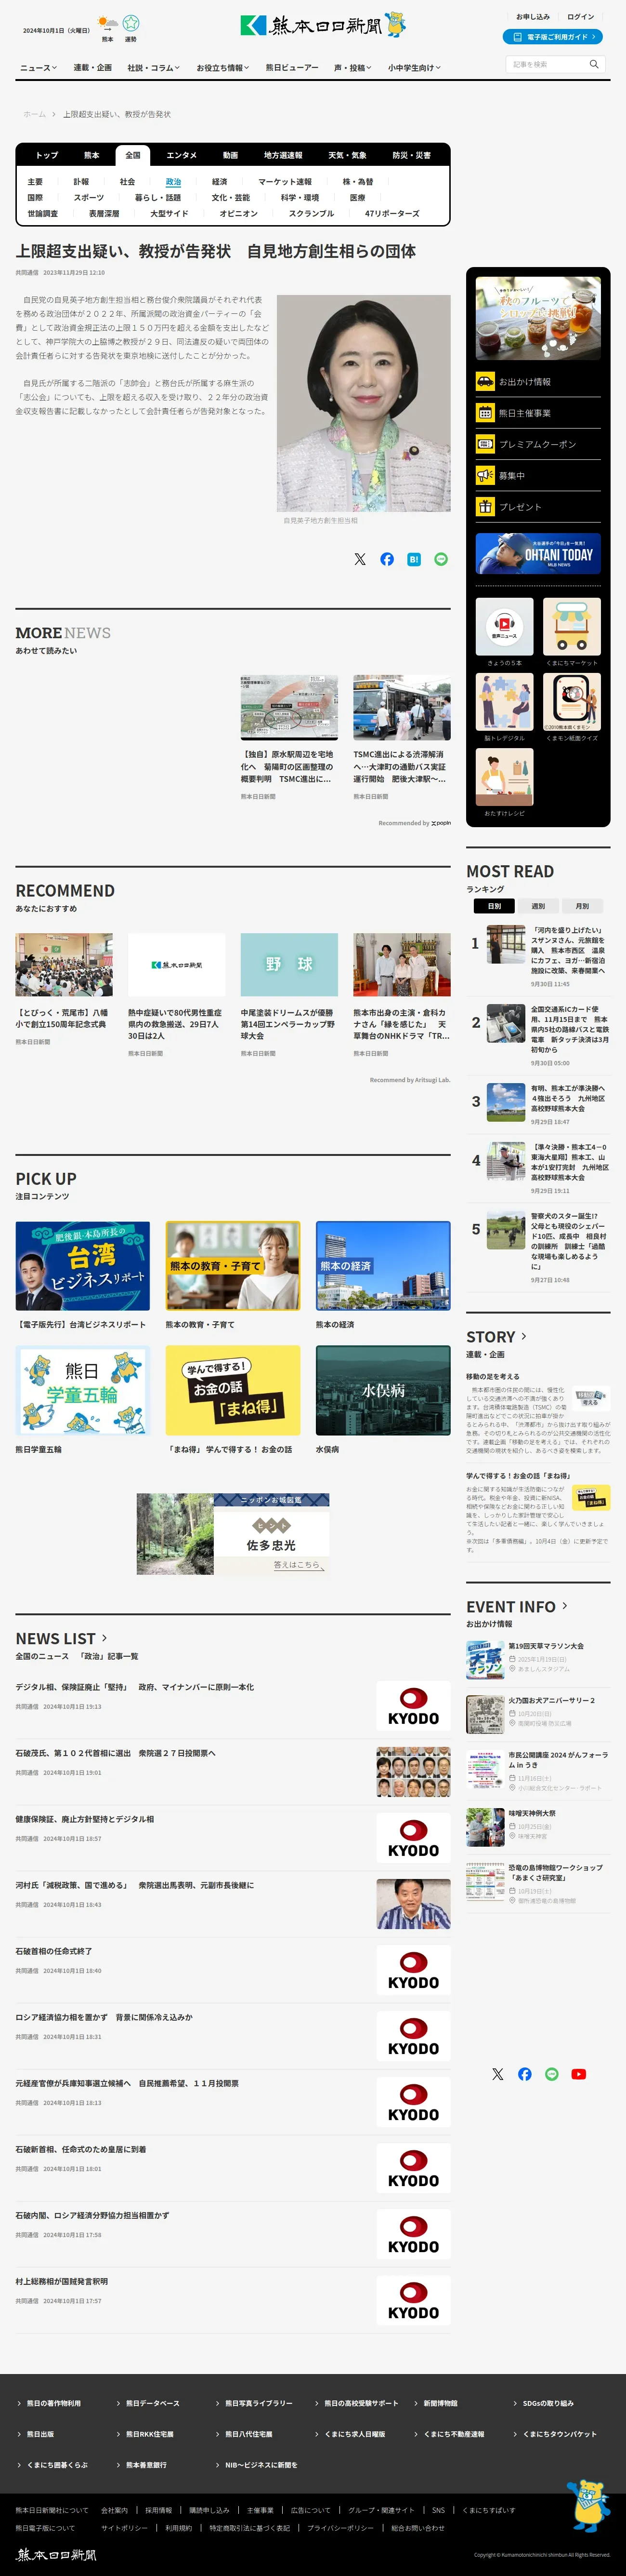Expand the 連載・企画 menu
Viewport: 626px width, 2576px height.
pos(93,67)
